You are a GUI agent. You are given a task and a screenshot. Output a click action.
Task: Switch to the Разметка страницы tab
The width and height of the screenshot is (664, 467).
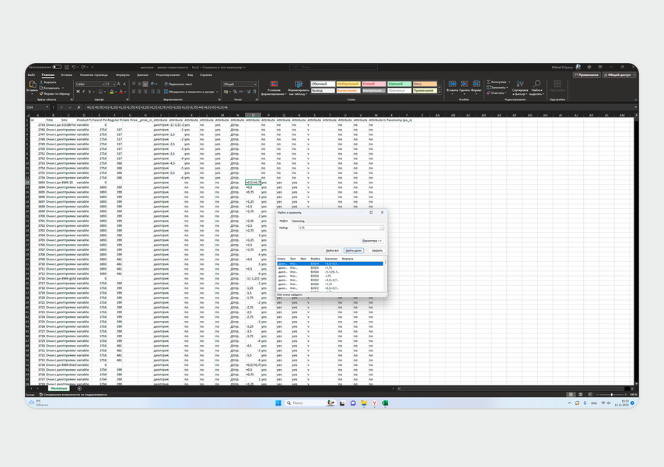click(94, 75)
